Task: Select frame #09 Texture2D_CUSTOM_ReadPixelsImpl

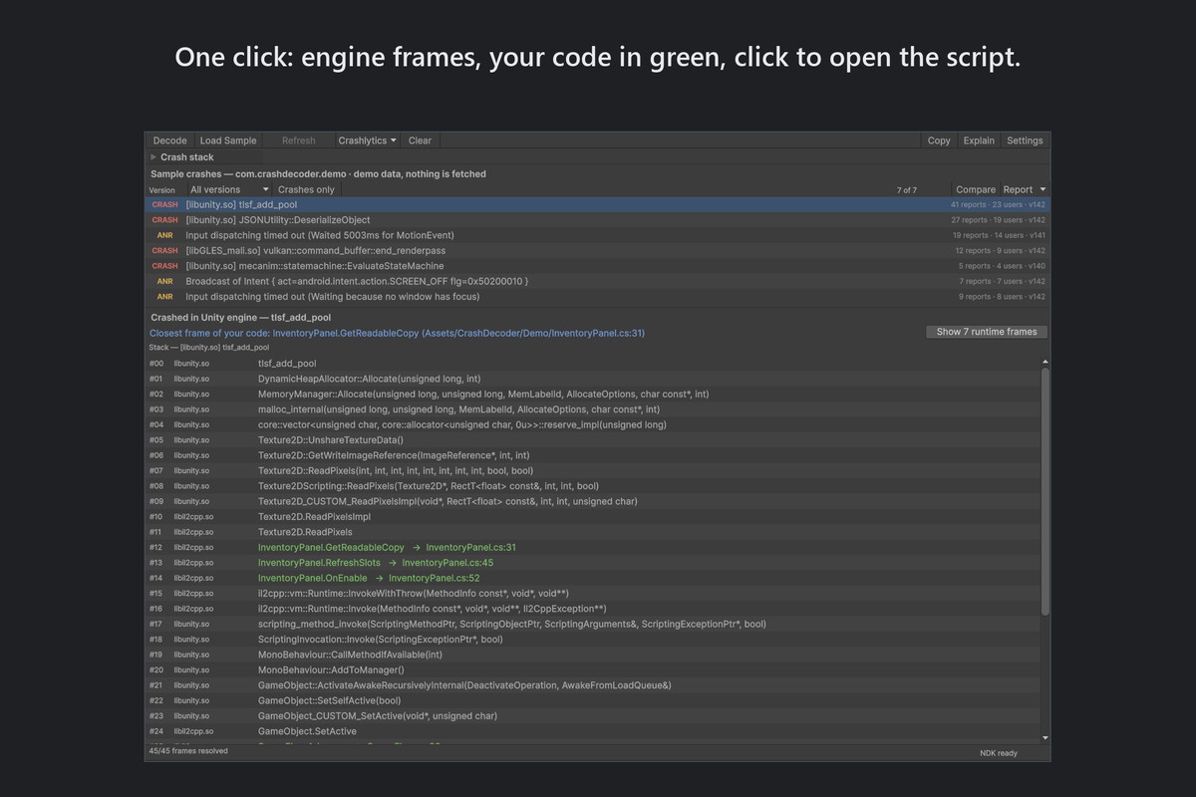Action: (x=593, y=501)
